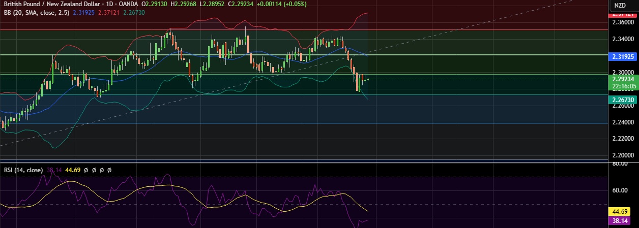Click yellow 44.69 value in RSI legend

[x=73, y=170]
